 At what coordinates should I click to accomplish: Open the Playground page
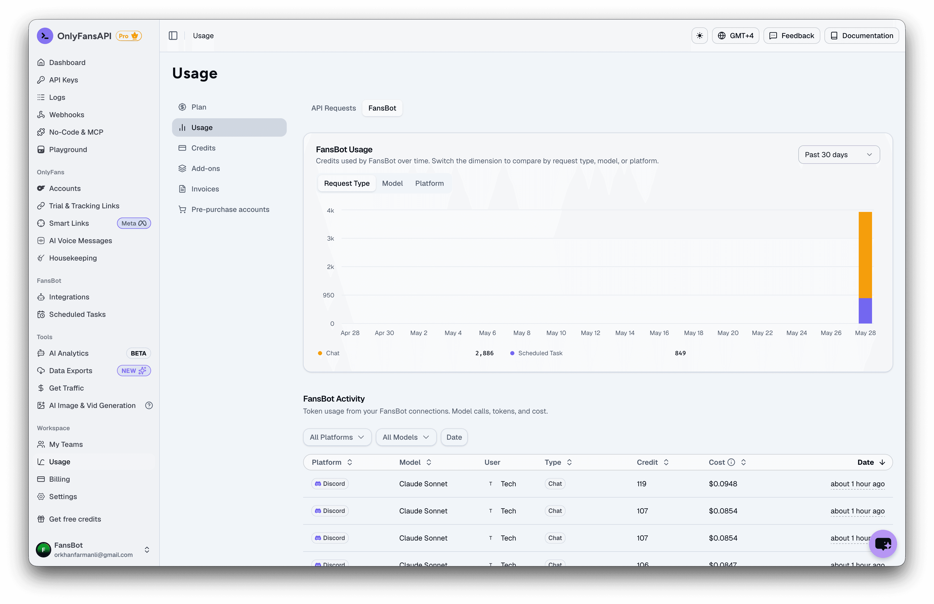(68, 149)
